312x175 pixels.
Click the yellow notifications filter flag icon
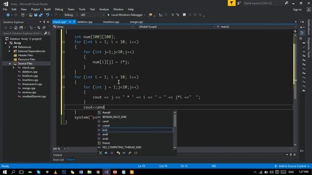(232, 3)
